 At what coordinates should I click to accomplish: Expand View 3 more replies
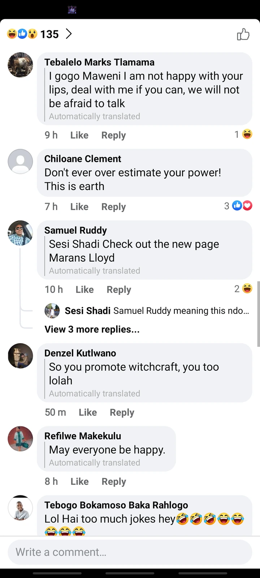92,329
